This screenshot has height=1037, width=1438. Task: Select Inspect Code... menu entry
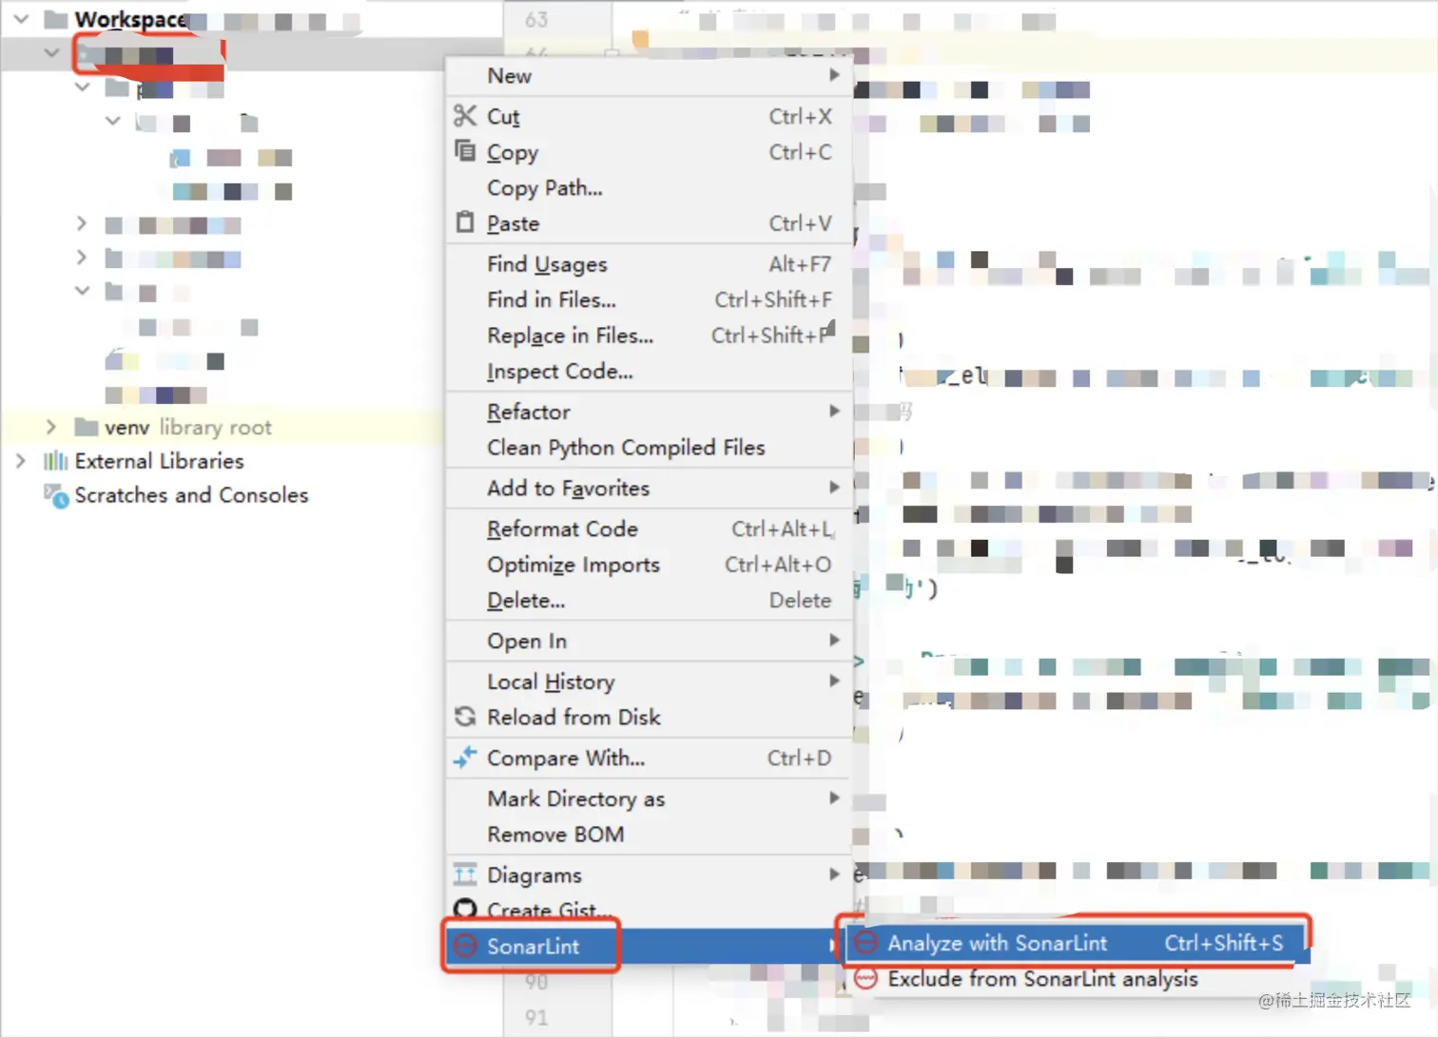click(649, 371)
